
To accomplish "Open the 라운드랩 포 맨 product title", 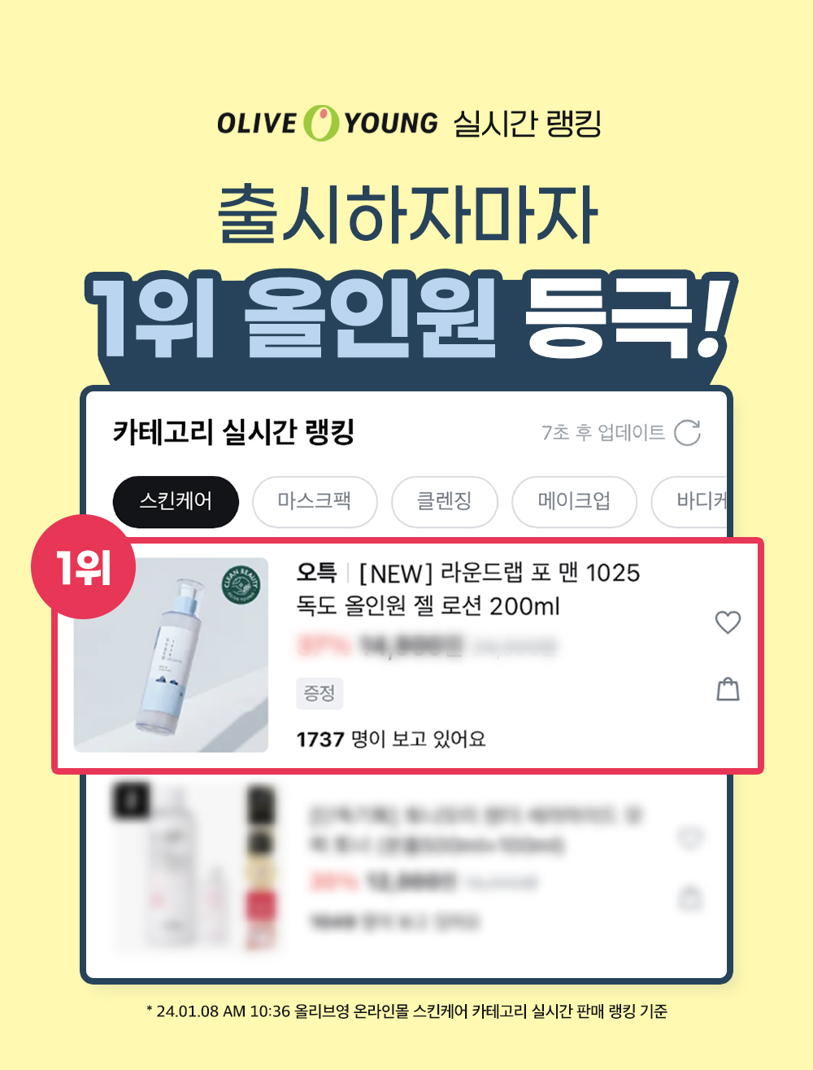I will point(468,589).
